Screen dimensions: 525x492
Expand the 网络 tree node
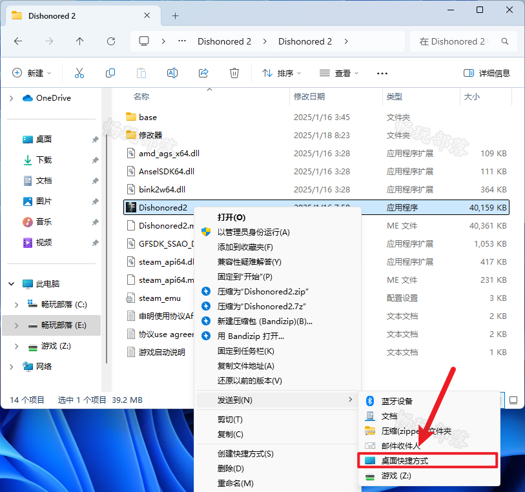tap(12, 367)
